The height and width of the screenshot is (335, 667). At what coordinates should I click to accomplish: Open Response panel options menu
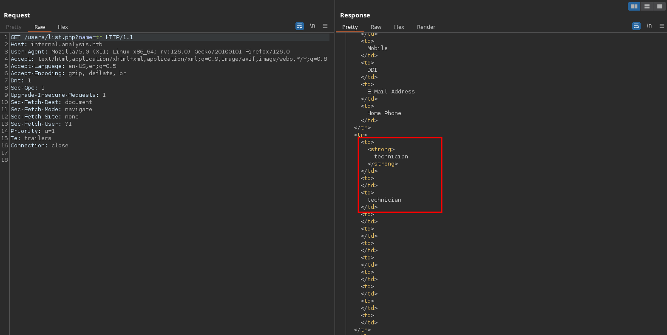coord(662,26)
